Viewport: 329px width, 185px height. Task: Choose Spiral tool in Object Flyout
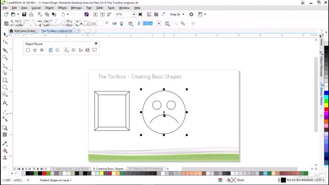[57, 50]
